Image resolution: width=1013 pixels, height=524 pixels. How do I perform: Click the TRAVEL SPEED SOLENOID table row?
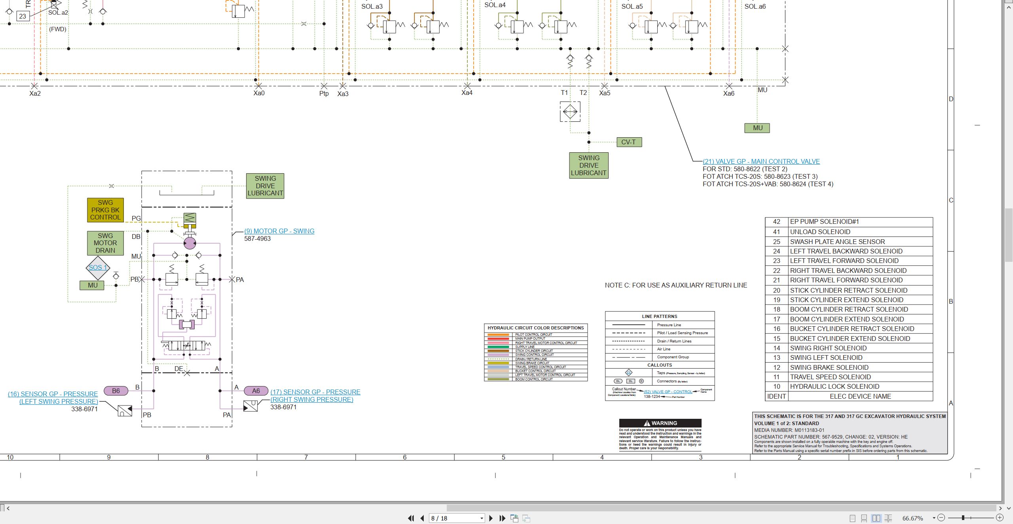point(849,377)
